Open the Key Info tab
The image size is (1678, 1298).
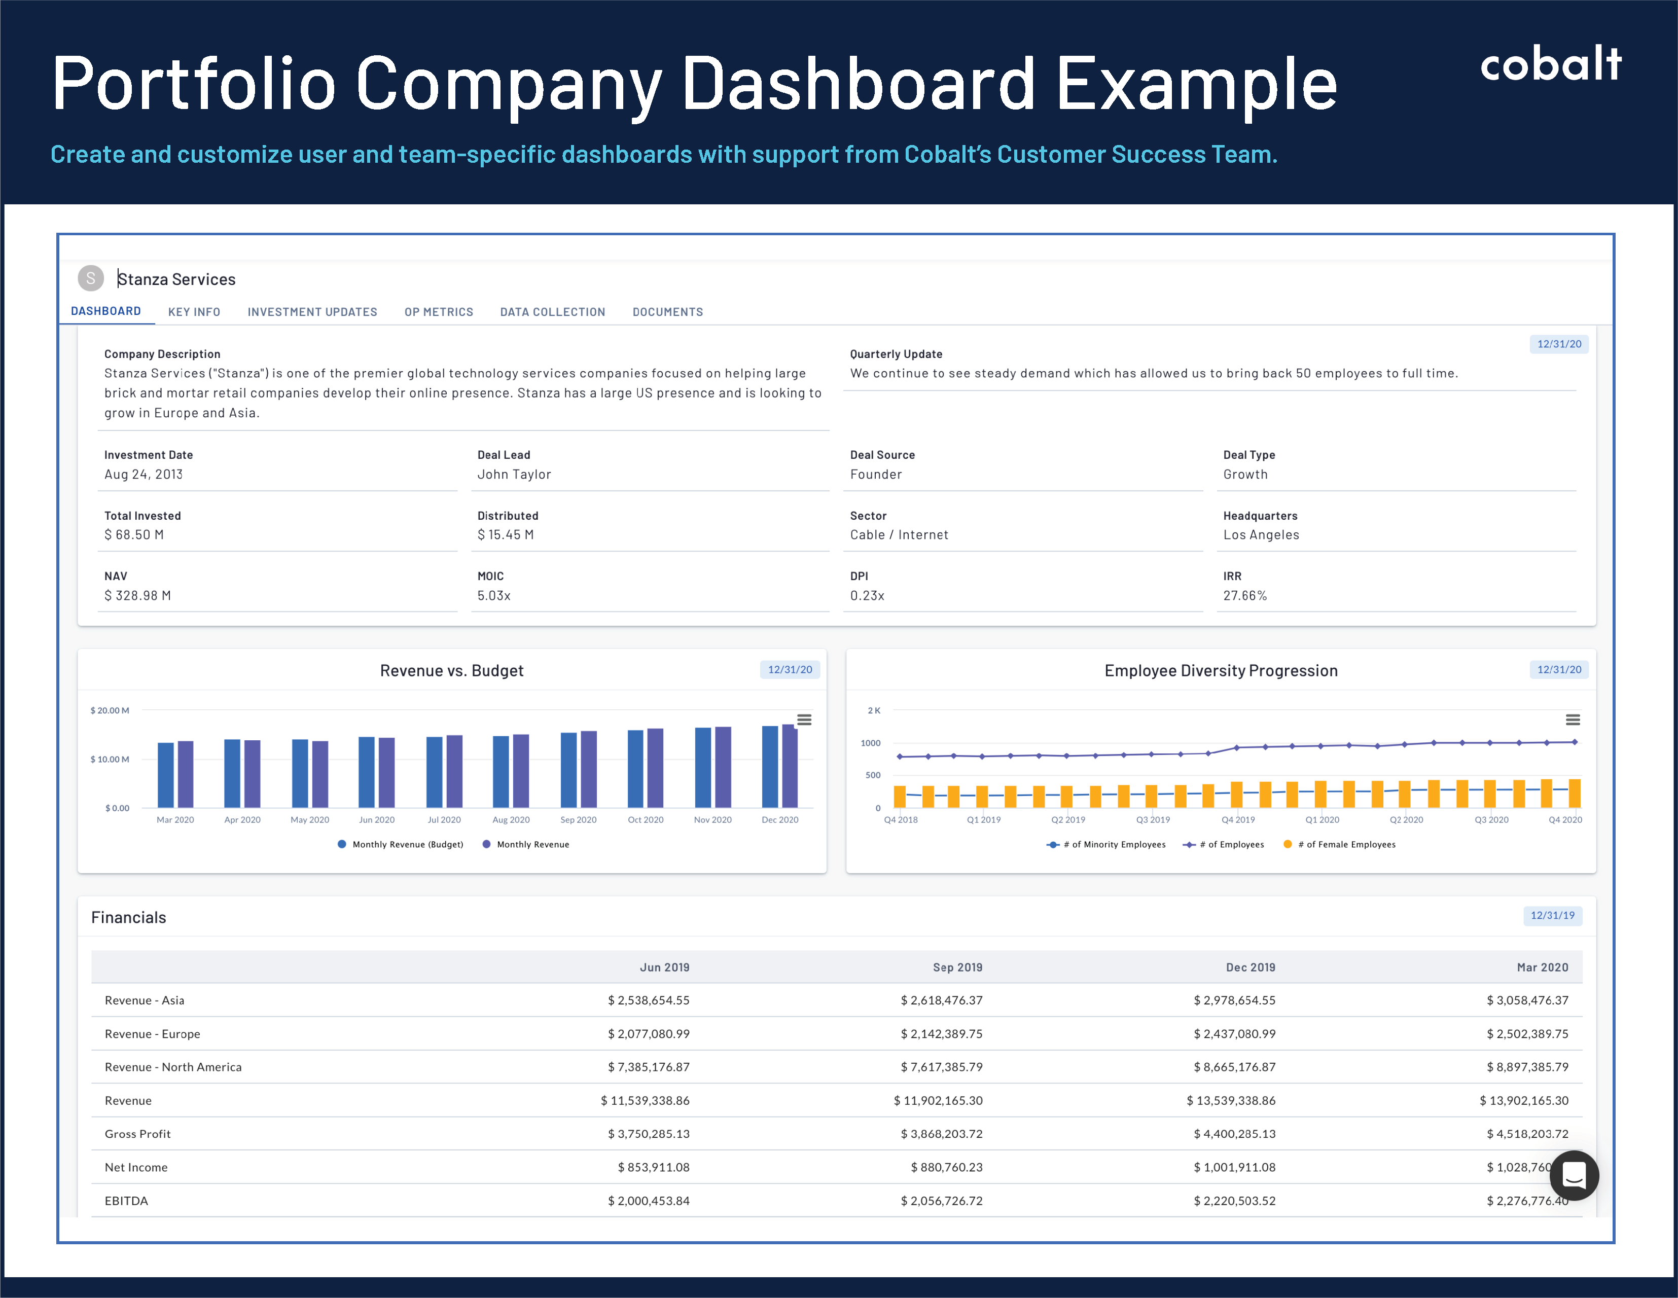(194, 312)
